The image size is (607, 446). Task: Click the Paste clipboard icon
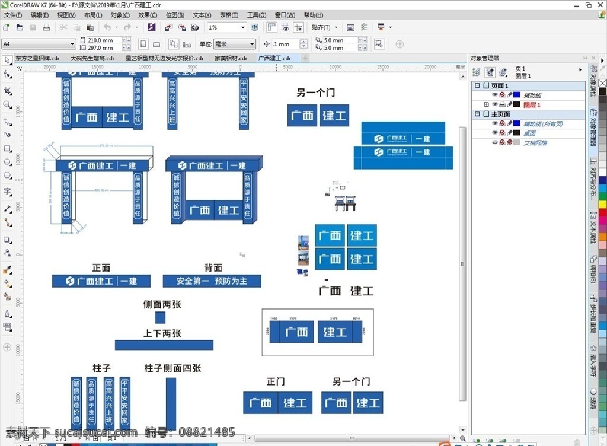pos(90,27)
